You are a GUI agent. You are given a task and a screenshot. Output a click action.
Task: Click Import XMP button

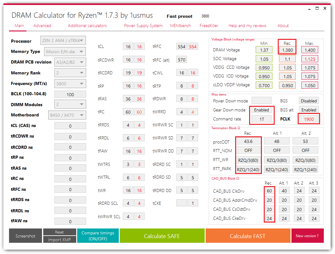click(60, 239)
